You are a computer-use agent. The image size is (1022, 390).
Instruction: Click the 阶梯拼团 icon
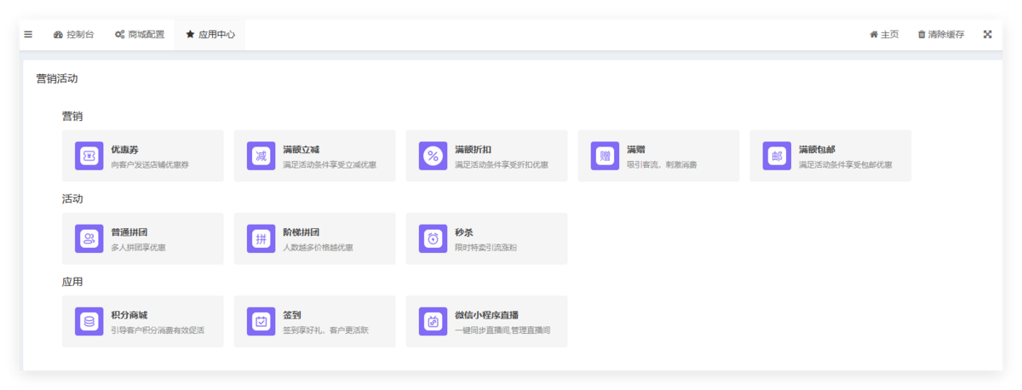point(261,238)
